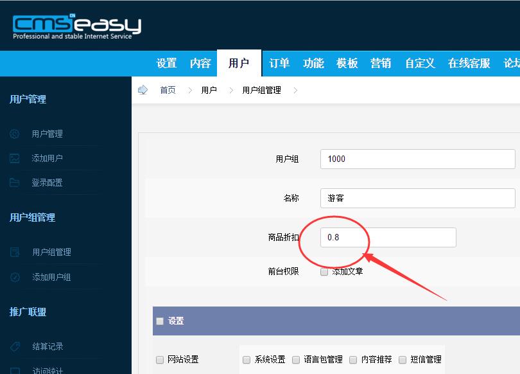Image resolution: width=520 pixels, height=374 pixels.
Task: Click the 用户组管理 book icon in sidebar
Action: (x=15, y=252)
